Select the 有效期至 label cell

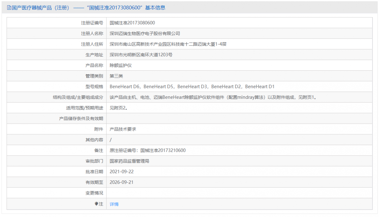point(57,182)
